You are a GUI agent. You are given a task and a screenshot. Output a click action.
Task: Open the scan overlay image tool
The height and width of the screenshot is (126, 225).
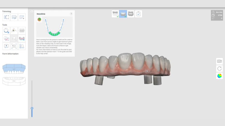[6, 38]
